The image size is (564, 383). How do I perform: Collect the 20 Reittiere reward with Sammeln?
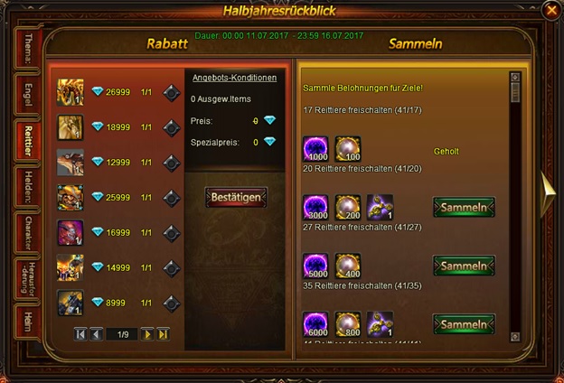click(x=464, y=207)
